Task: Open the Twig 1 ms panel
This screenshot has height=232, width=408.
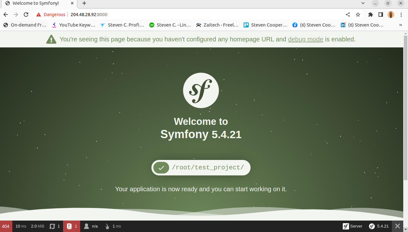Action: tap(113, 226)
